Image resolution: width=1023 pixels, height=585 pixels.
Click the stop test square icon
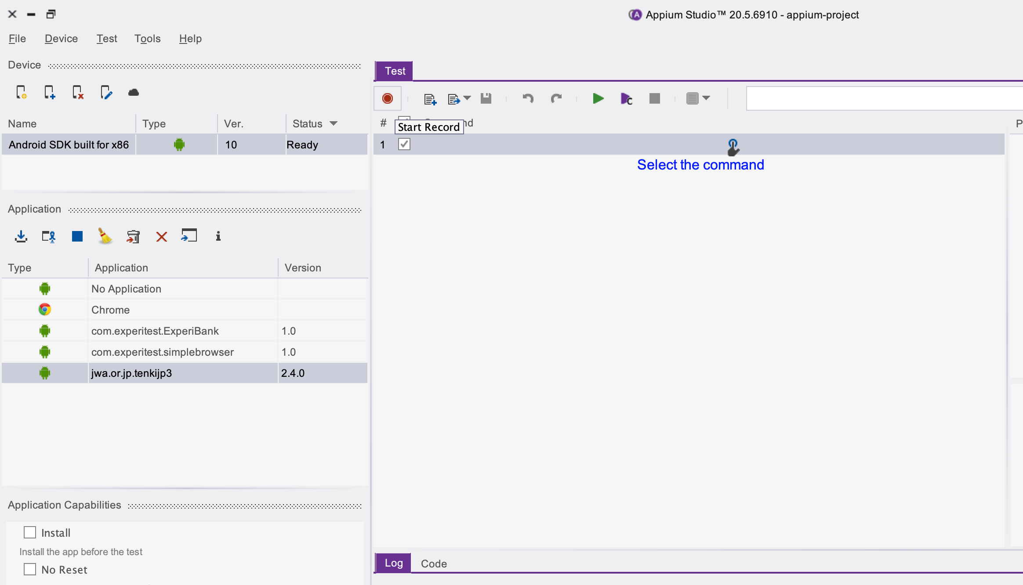(x=655, y=98)
